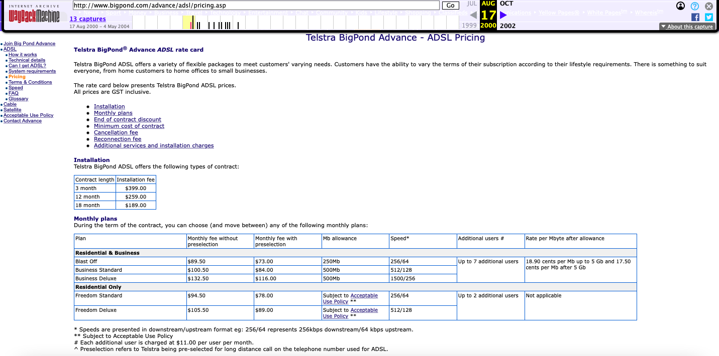
Task: Share this capture on Twitter
Action: 708,17
